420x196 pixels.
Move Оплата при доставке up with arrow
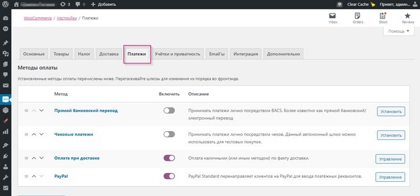(34, 158)
